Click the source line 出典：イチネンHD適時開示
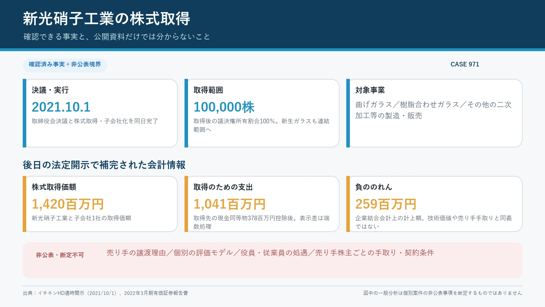545x307 pixels. click(x=105, y=293)
